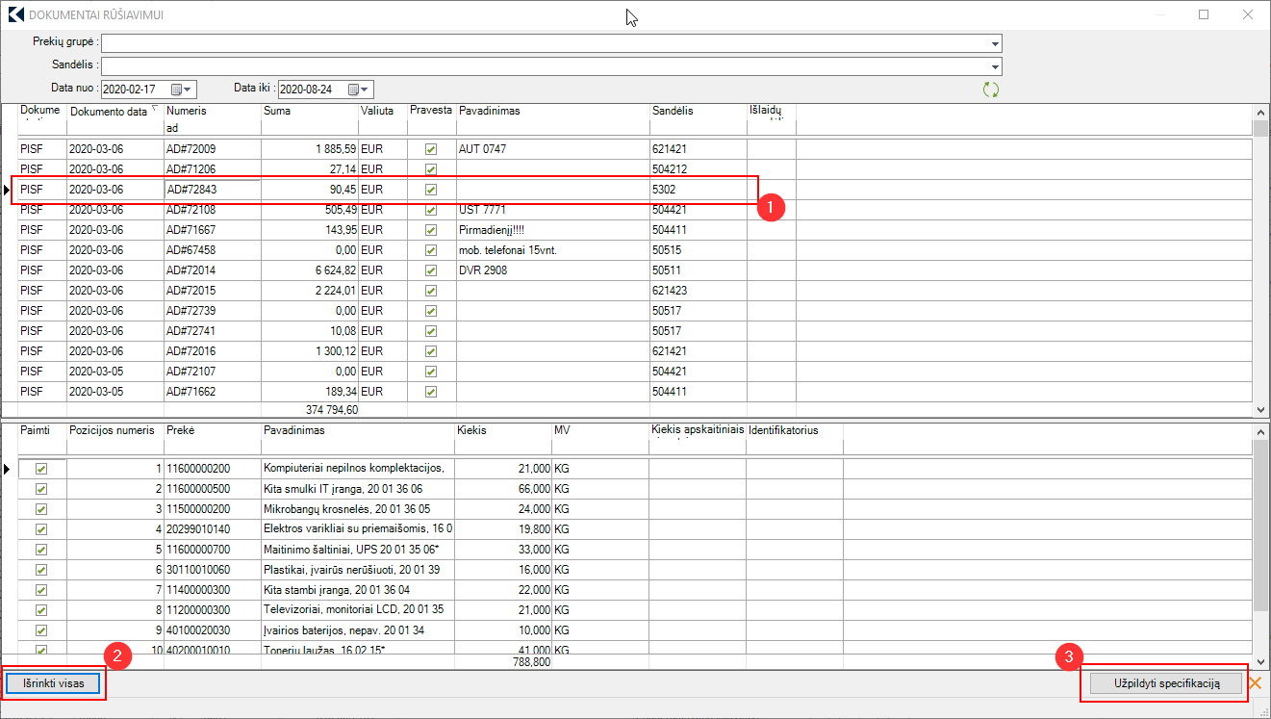Click the application logo in title bar

(x=14, y=14)
